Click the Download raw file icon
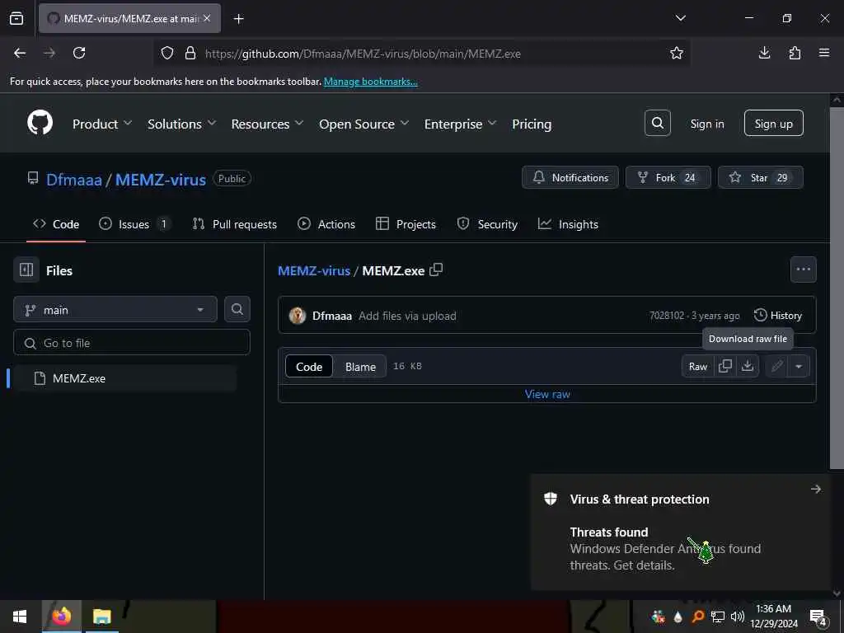This screenshot has width=844, height=633. (747, 366)
